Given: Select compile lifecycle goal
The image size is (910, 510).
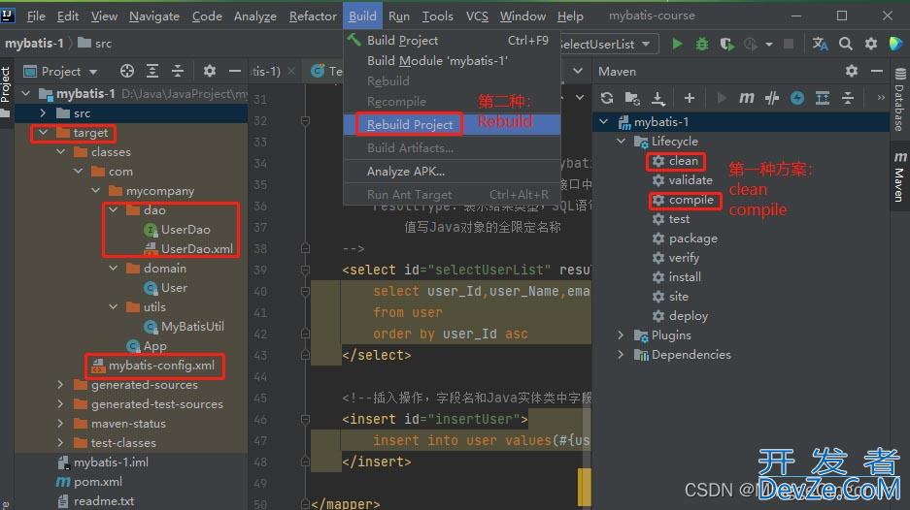Looking at the screenshot, I should point(691,200).
